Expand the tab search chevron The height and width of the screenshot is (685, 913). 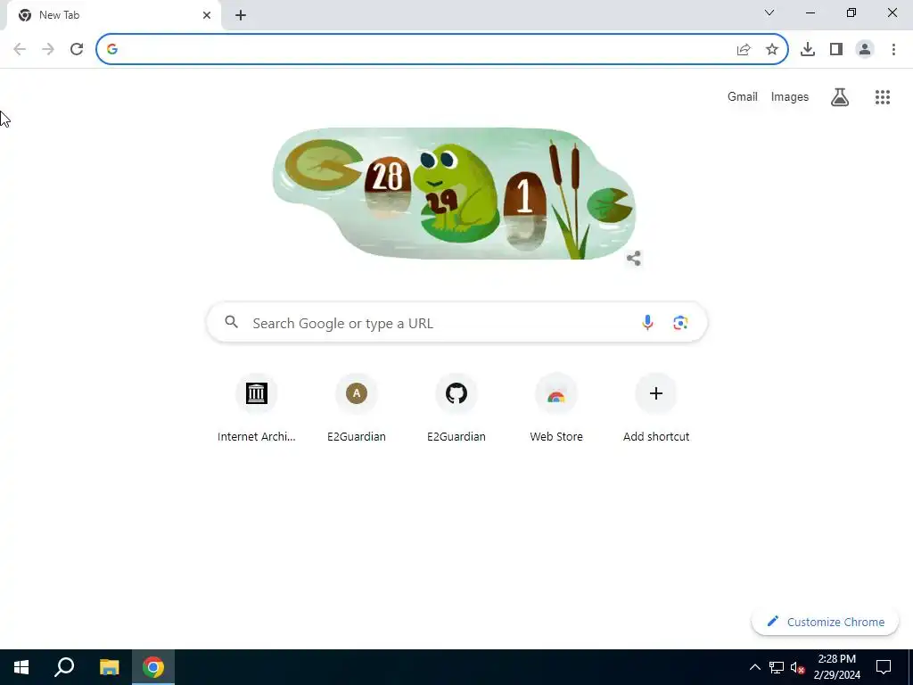pos(769,12)
